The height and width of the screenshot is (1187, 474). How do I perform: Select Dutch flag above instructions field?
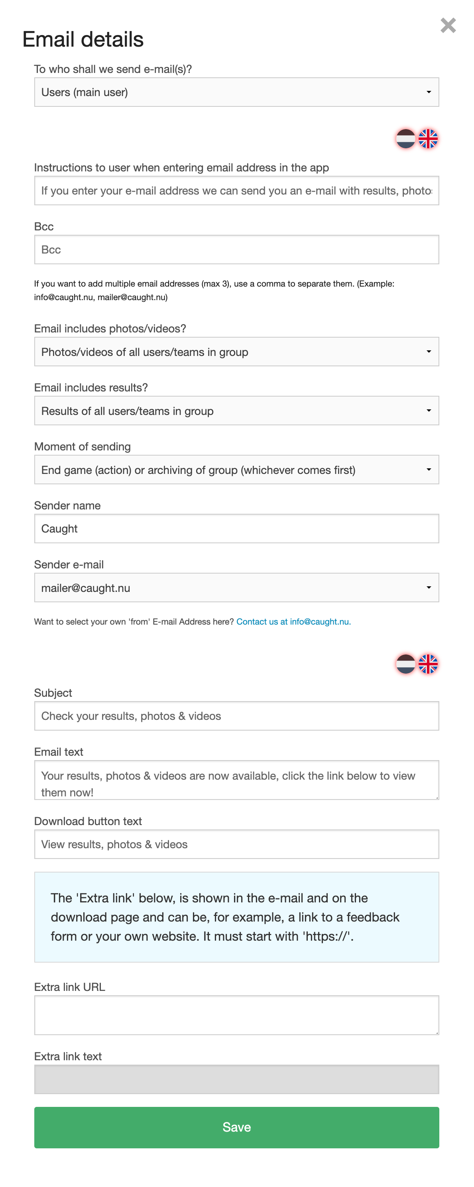coord(406,139)
